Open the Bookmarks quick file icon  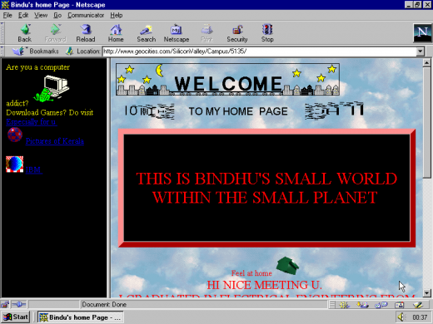click(18, 52)
